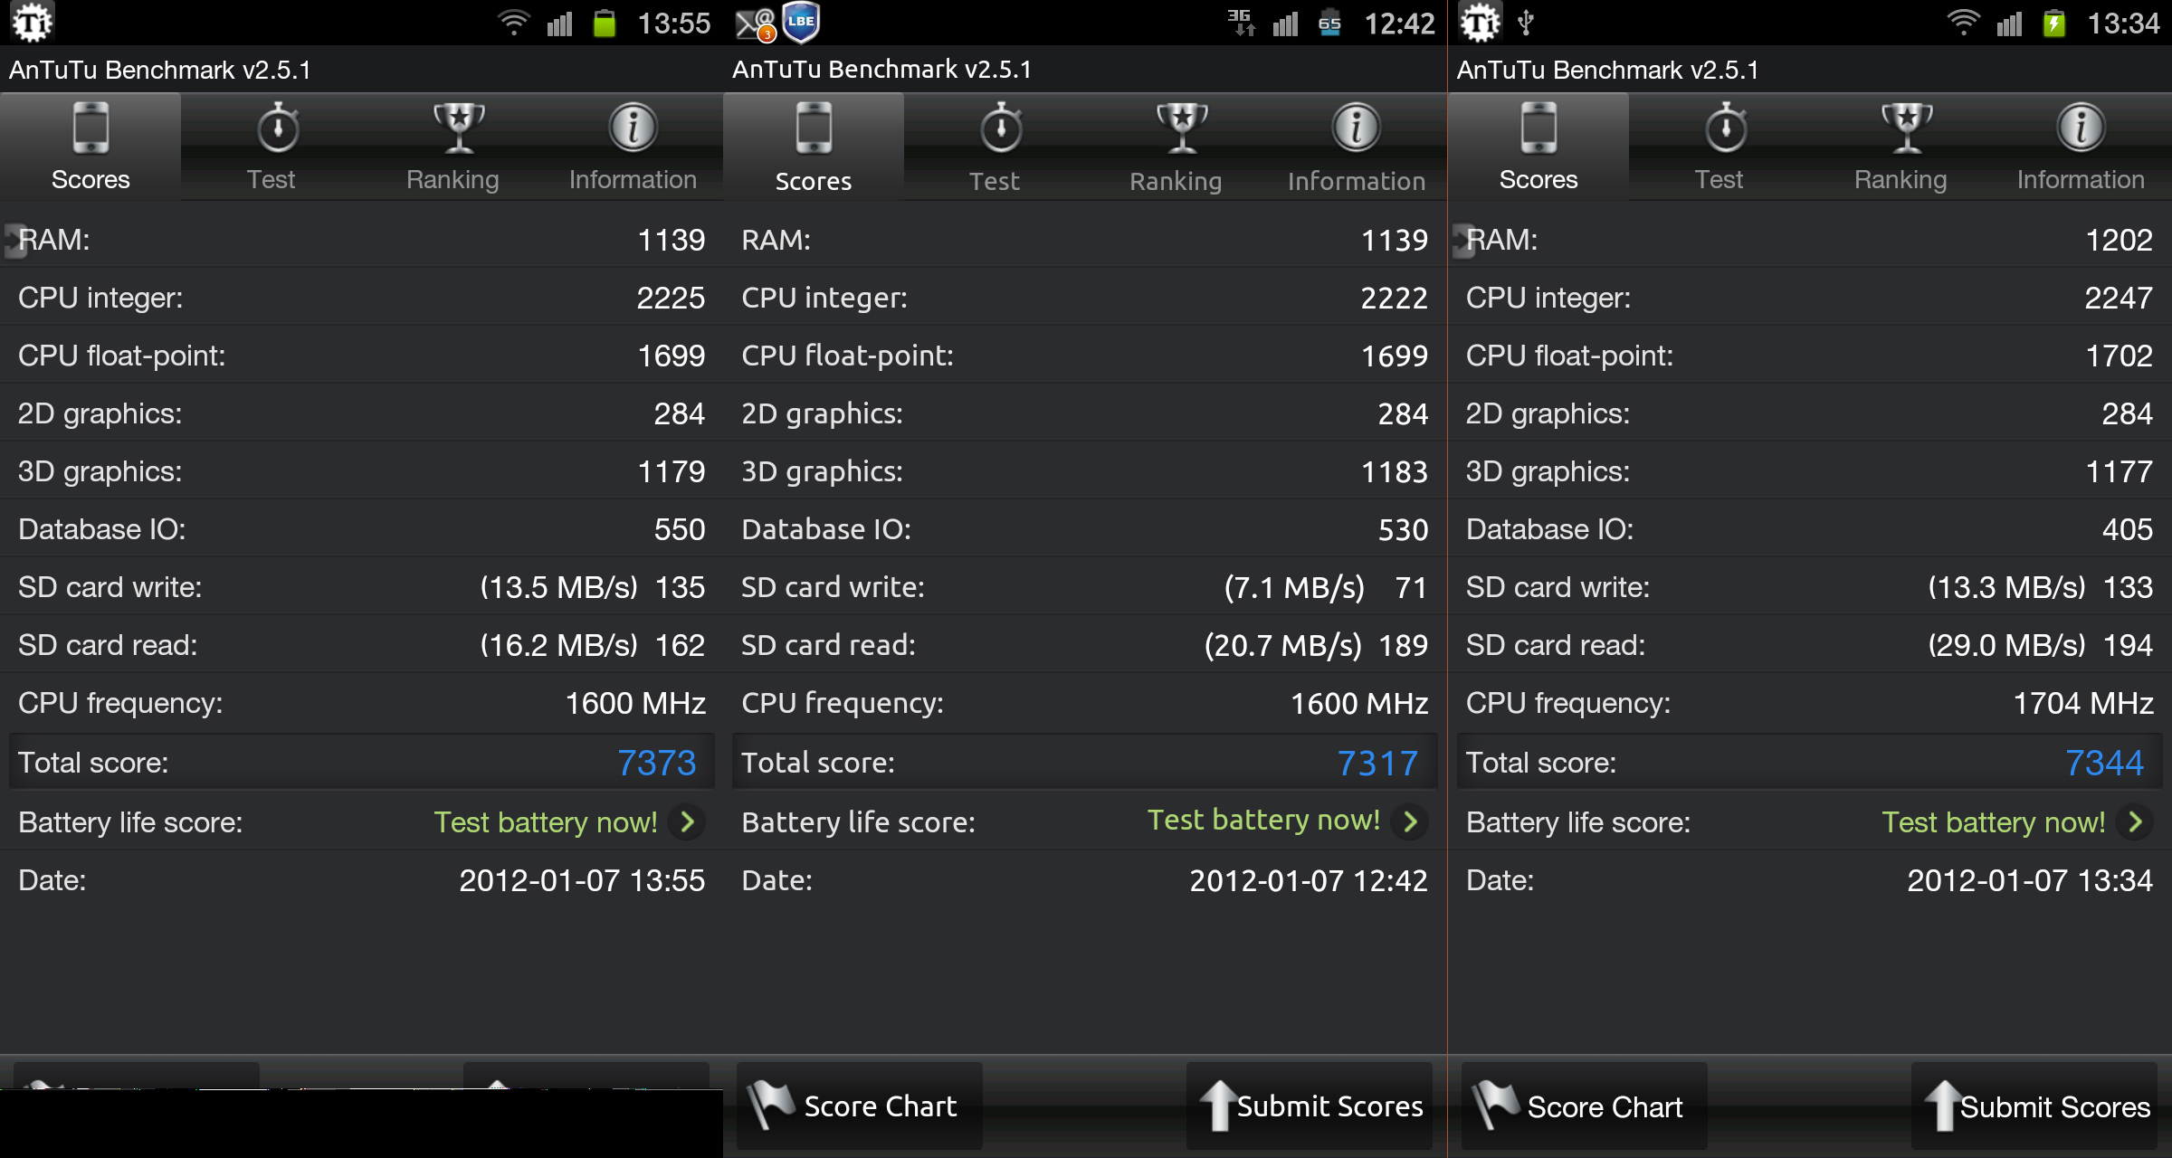Select the date 2012-01-07 13:55
The width and height of the screenshot is (2172, 1158).
(x=582, y=880)
